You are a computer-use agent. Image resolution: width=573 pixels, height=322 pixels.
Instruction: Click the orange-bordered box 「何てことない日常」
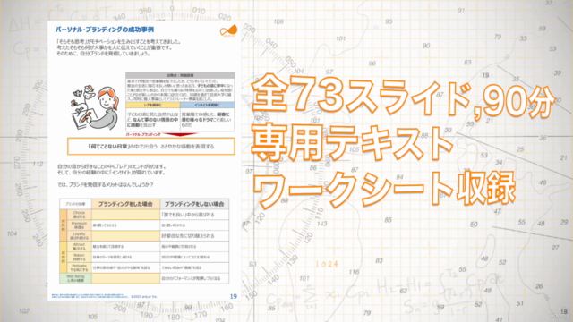pos(151,147)
